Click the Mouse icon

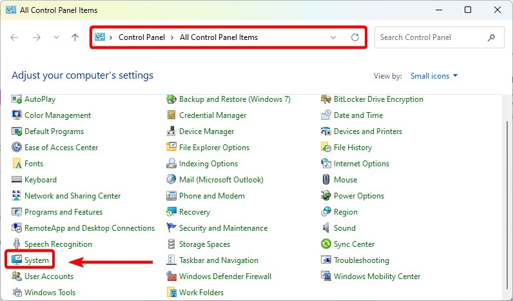click(x=326, y=179)
